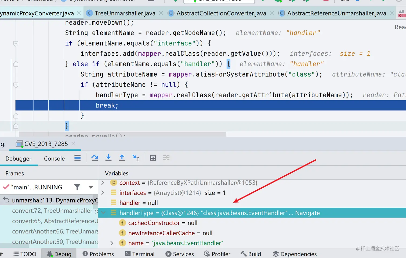The image size is (406, 258).
Task: Open the AbstractReferenceUnmarshaller.java editor tab
Action: (x=337, y=13)
